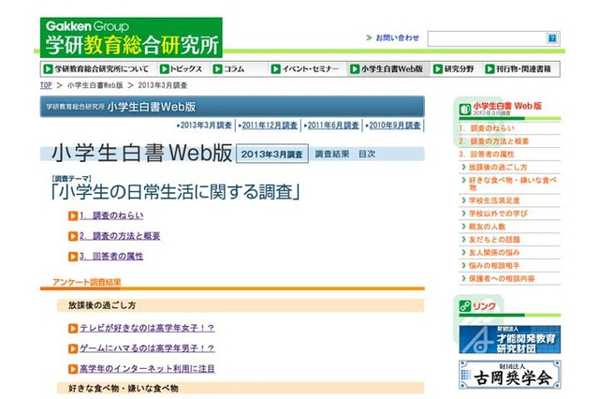Click the 放課後の過ごし方 section heading

(102, 305)
